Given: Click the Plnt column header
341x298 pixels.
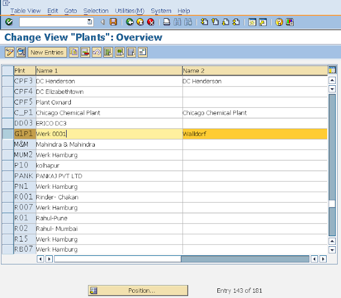Looking at the screenshot, I should [25, 71].
